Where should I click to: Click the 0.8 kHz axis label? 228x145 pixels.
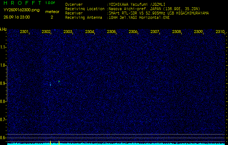click(3, 101)
